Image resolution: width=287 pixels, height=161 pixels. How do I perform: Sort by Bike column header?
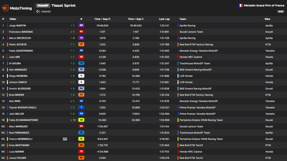click(267, 19)
